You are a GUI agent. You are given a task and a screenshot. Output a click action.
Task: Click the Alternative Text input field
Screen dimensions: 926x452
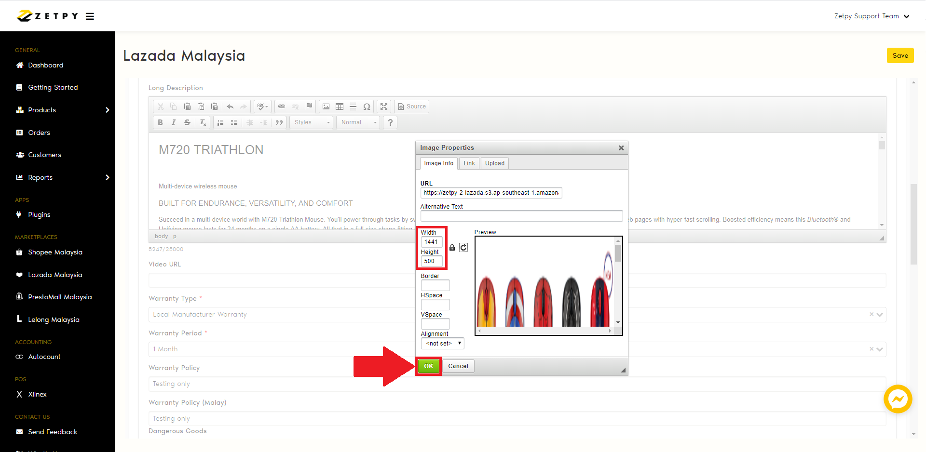[x=521, y=216]
